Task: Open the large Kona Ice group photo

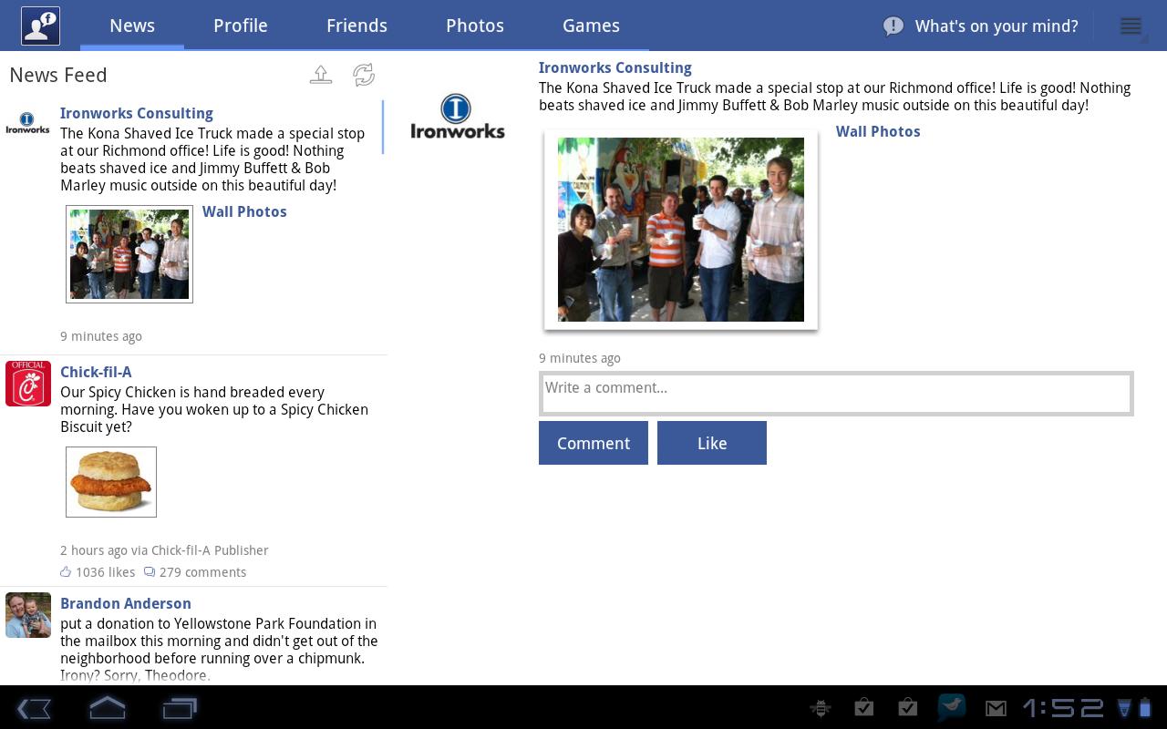Action: [681, 230]
